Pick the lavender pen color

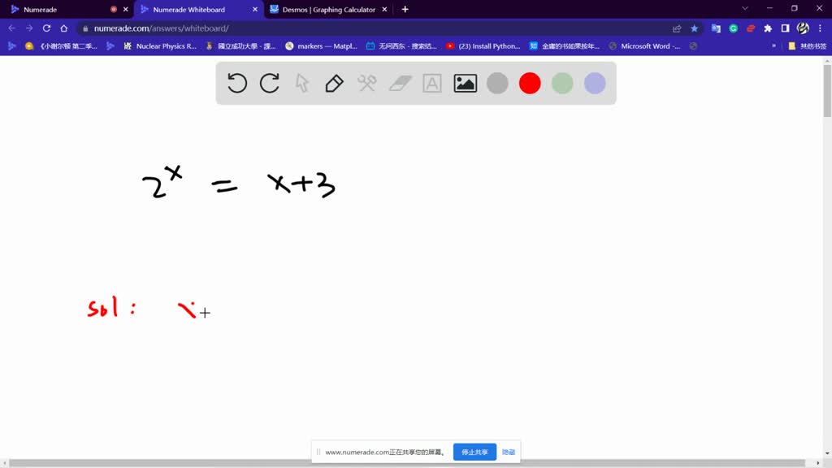(595, 84)
